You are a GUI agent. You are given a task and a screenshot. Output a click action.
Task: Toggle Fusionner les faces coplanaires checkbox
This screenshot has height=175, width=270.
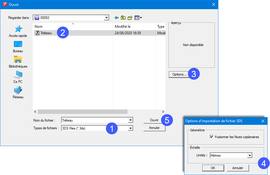(x=212, y=137)
